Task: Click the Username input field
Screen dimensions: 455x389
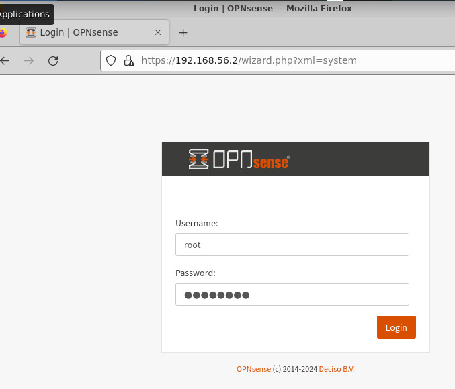Action: click(292, 245)
